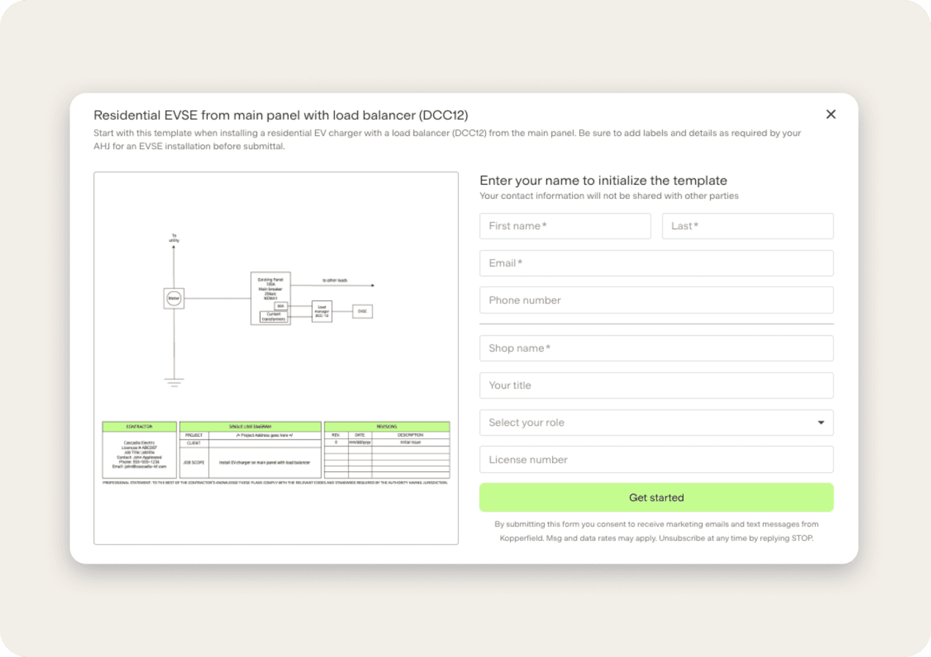Viewport: 931px width, 657px height.
Task: Close the template dialog with the X icon
Action: [830, 115]
